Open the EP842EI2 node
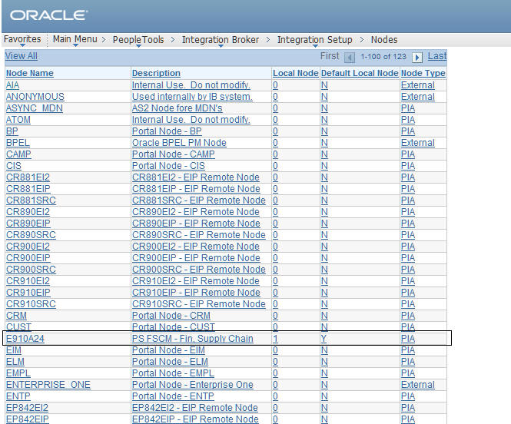This screenshot has width=511, height=424. [27, 408]
